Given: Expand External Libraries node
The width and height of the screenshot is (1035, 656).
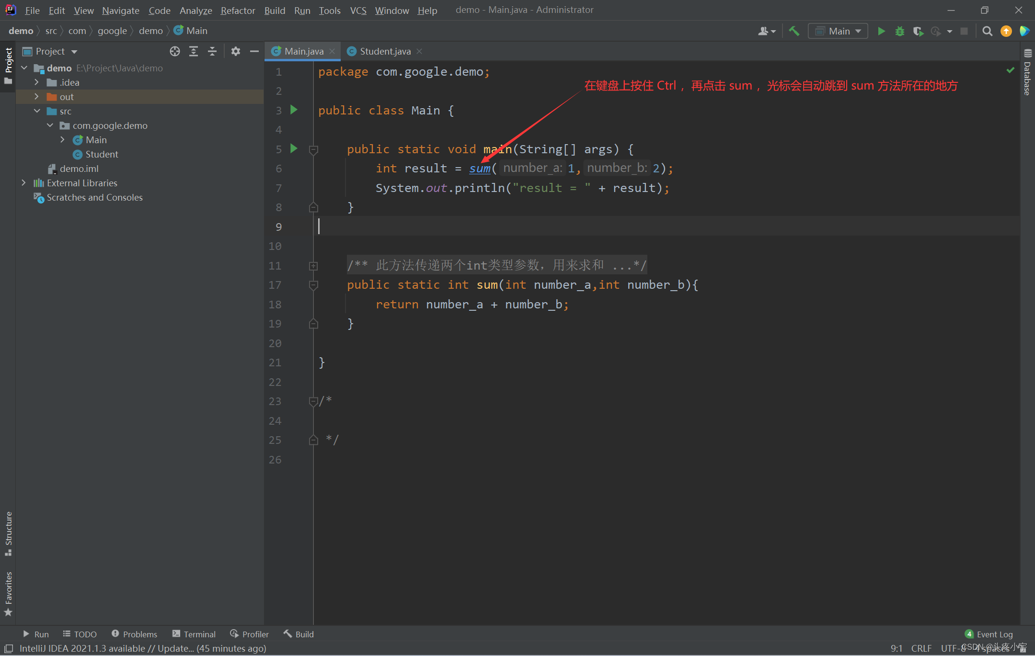Looking at the screenshot, I should click(24, 183).
